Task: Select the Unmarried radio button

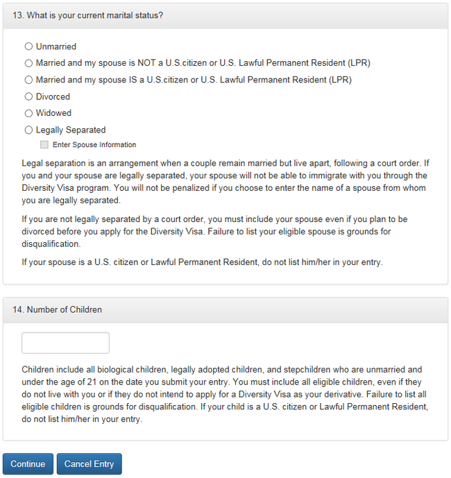Action: pyautogui.click(x=28, y=46)
